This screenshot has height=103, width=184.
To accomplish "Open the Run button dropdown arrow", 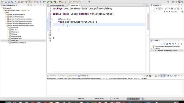I will tap(49, 2).
